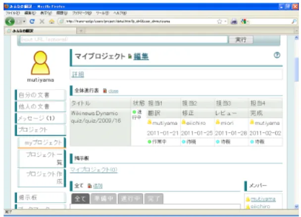Click the date 2011-01-28
This screenshot has height=217, width=301.
coord(231,133)
